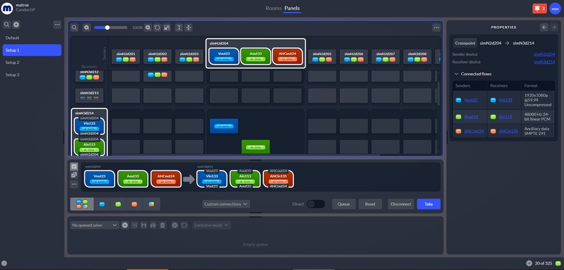
Task: Toggle the Direct switch
Action: click(316, 204)
